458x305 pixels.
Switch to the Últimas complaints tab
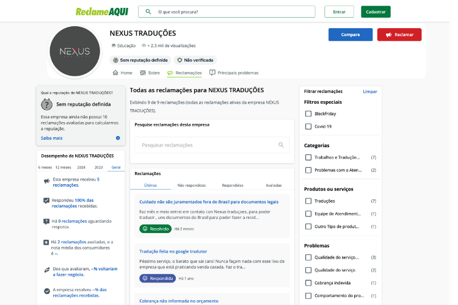point(150,185)
